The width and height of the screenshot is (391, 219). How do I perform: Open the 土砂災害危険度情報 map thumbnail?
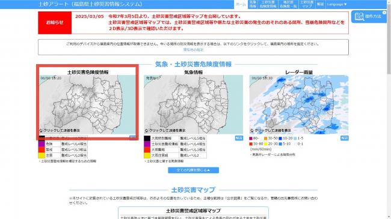click(x=88, y=104)
